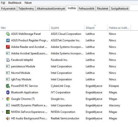Open the Beállítások menu
138x127 pixels.
point(15,3)
